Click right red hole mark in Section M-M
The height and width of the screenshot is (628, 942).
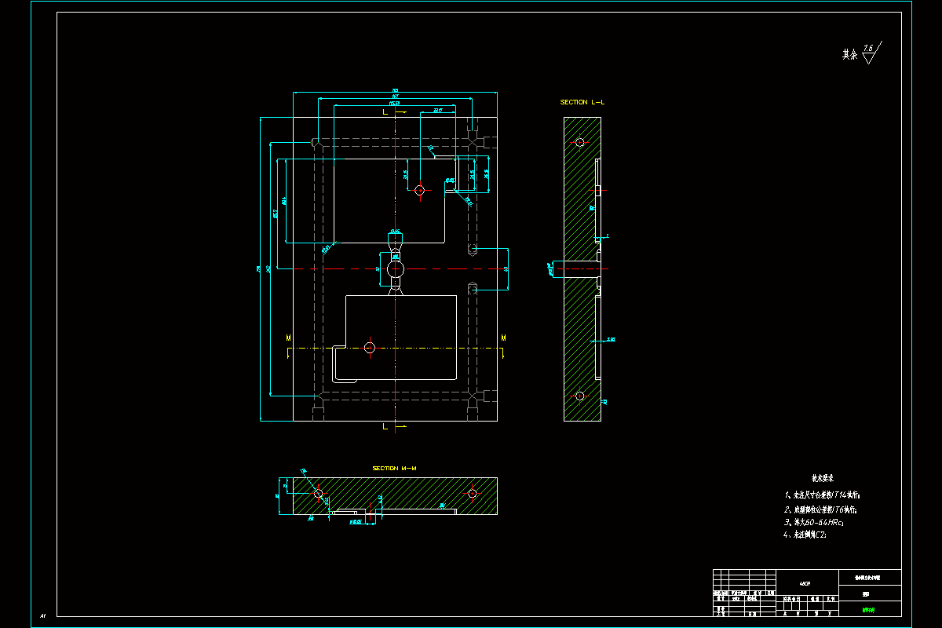click(472, 494)
